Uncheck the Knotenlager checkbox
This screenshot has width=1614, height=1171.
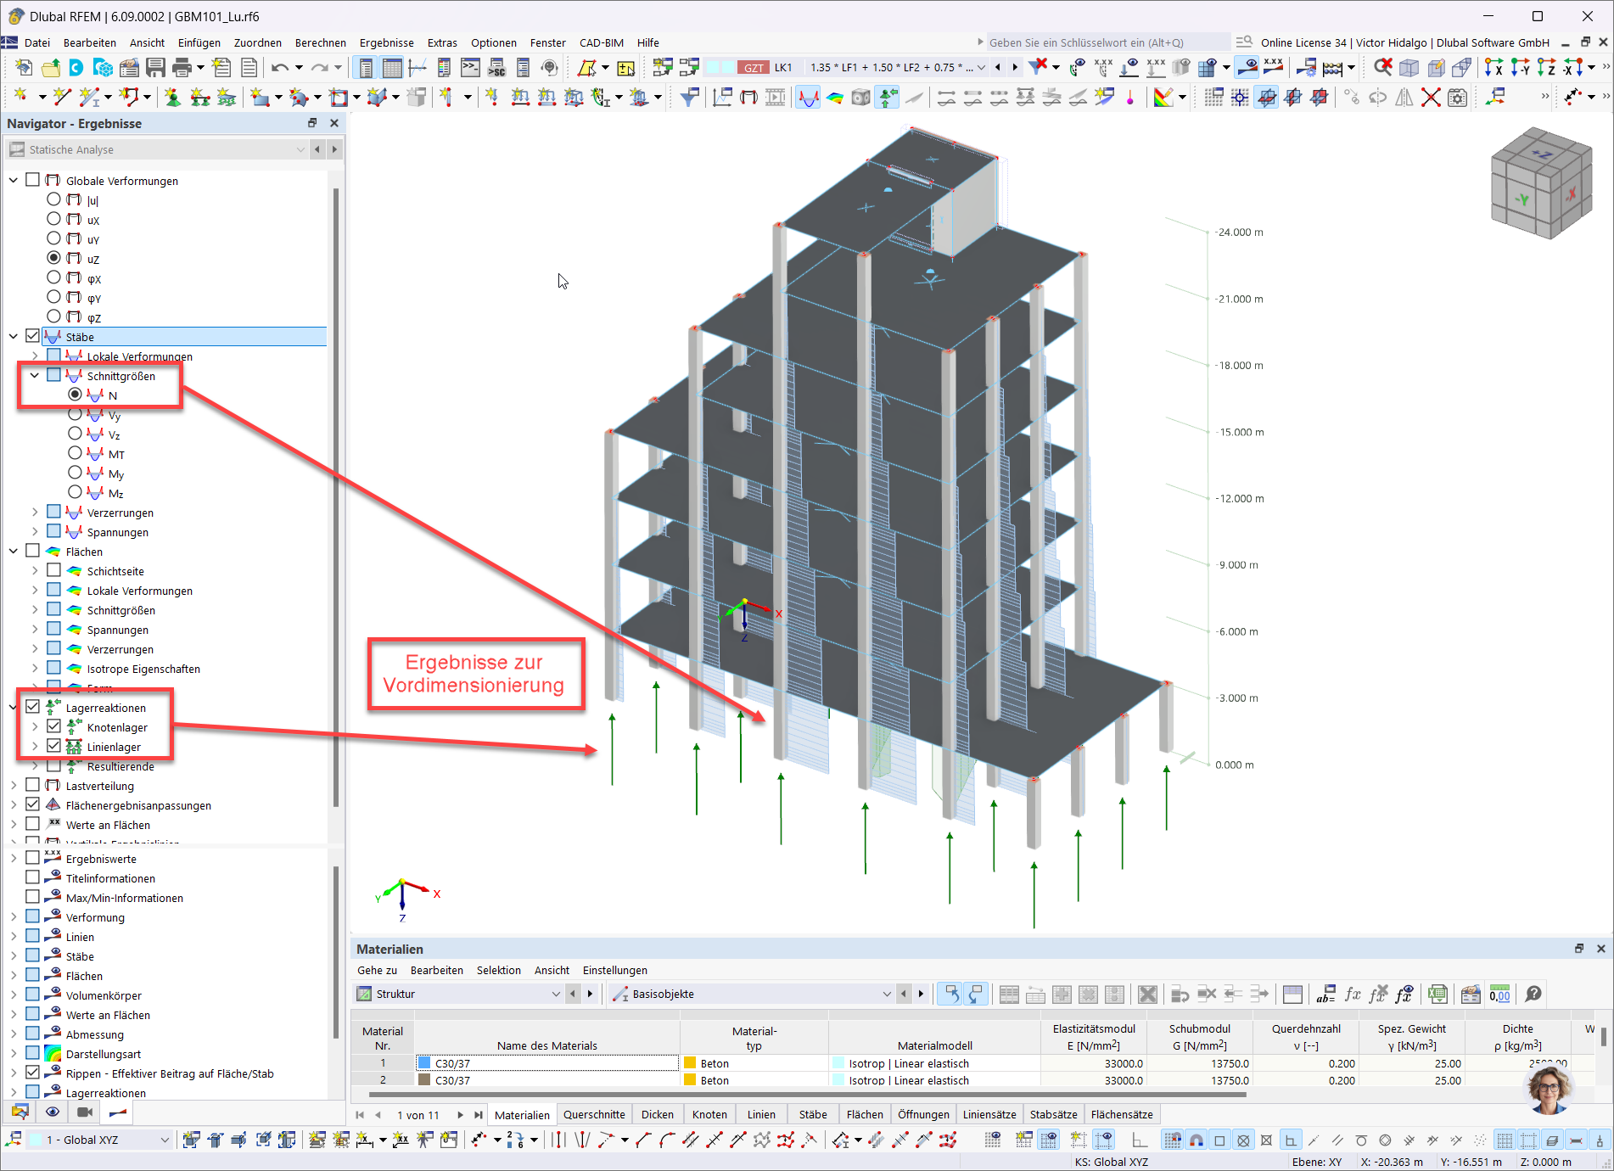[54, 726]
